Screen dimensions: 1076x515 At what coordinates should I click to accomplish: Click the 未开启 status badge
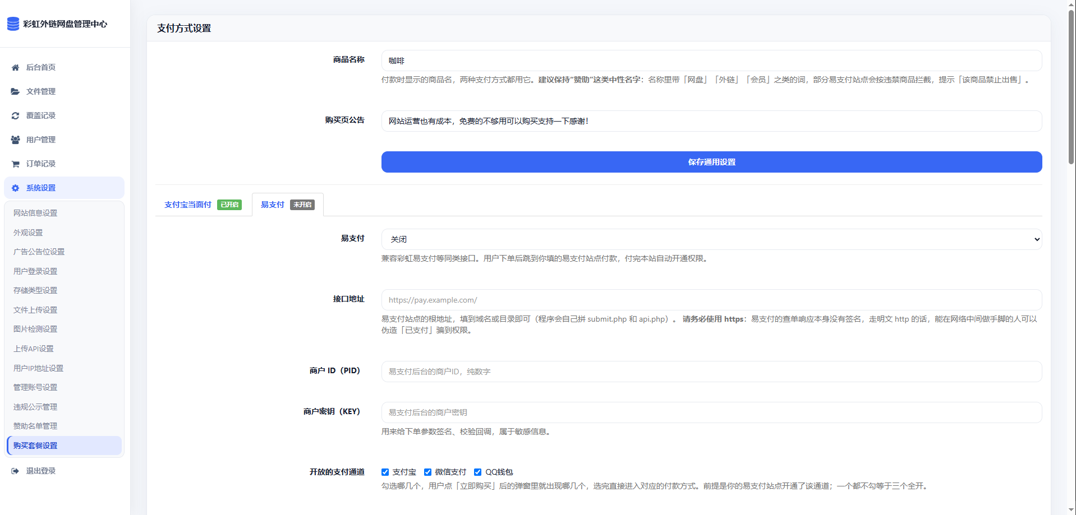coord(302,205)
